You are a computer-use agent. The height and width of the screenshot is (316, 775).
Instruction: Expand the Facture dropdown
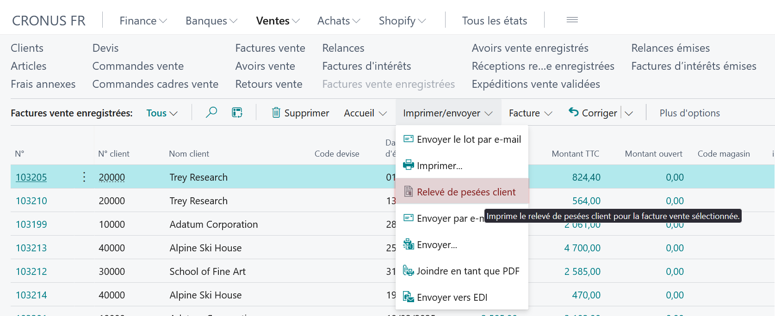tap(531, 113)
